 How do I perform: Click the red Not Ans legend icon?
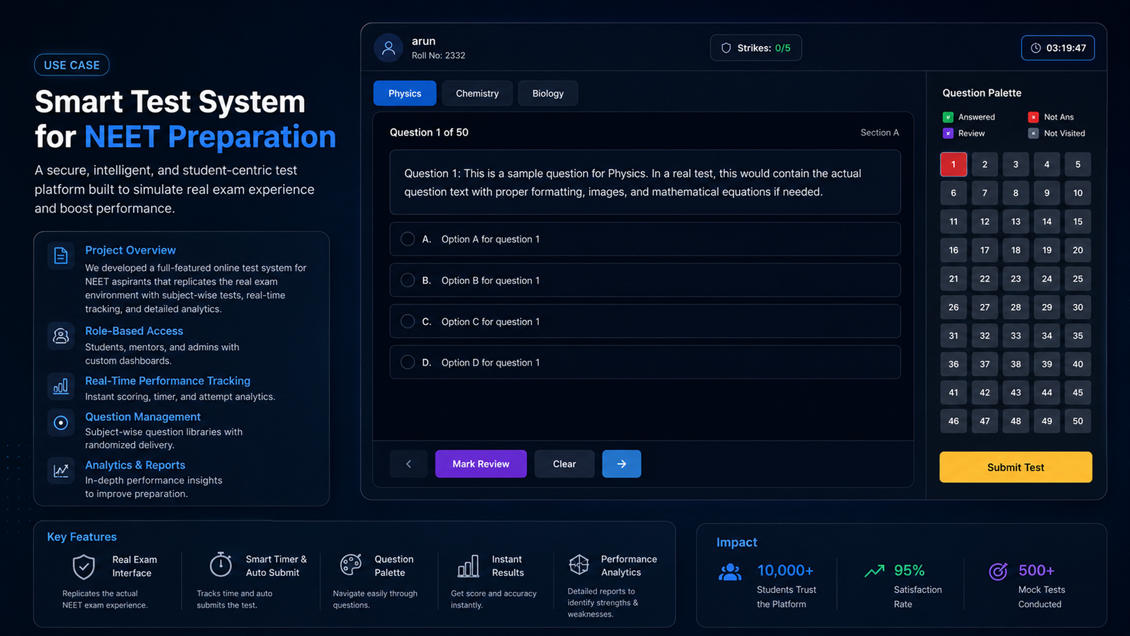pos(1033,117)
